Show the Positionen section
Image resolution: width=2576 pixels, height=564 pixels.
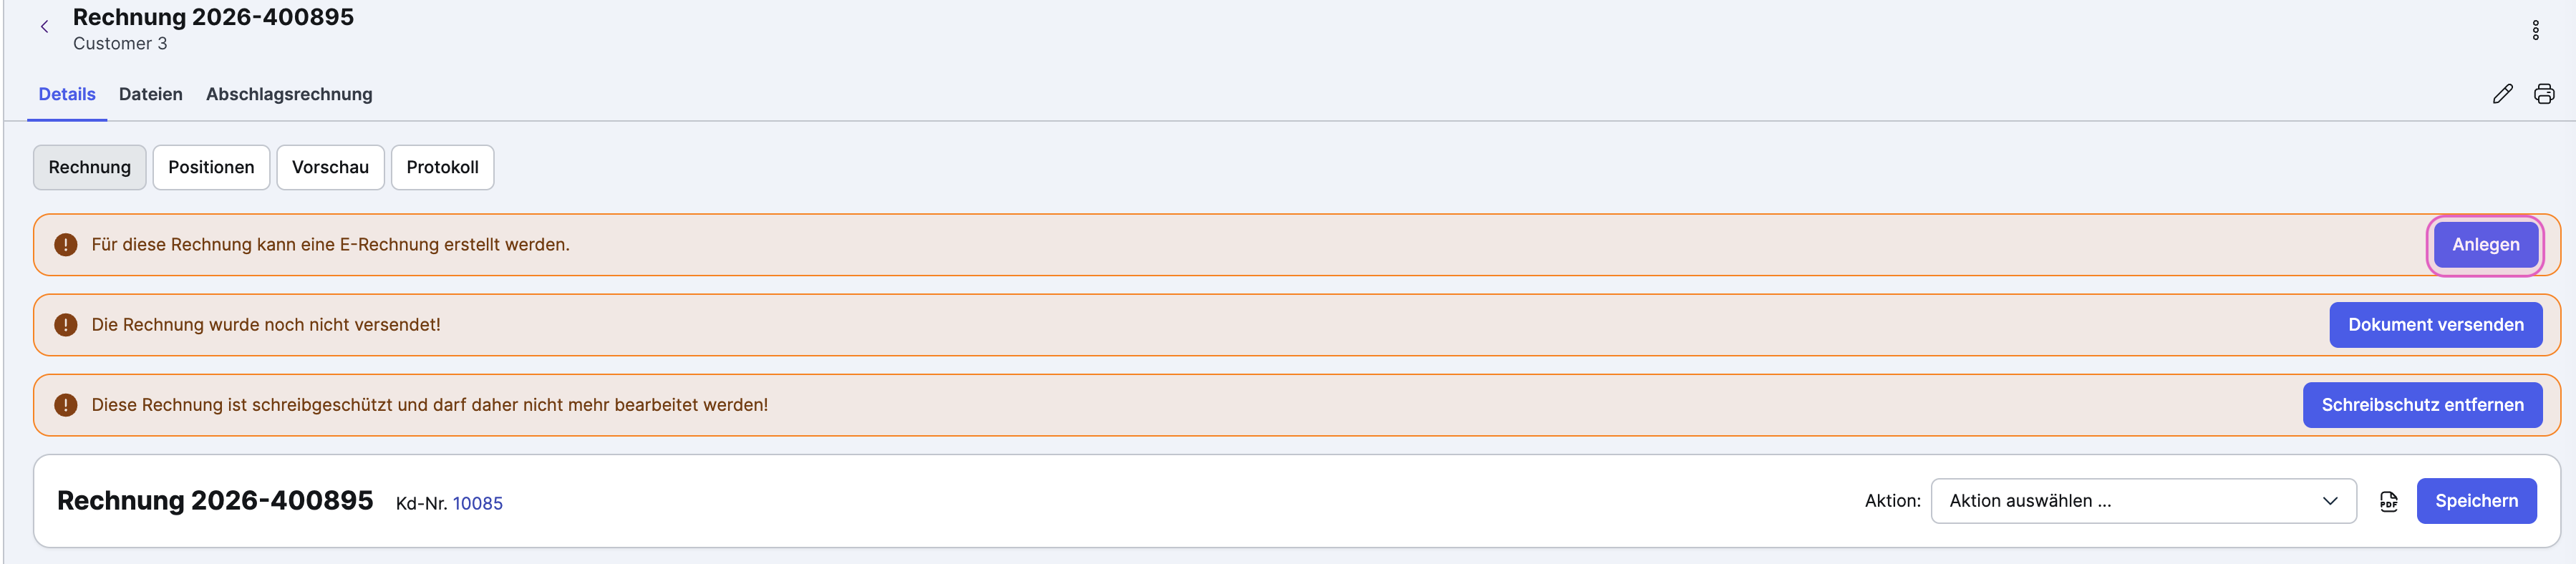point(211,167)
